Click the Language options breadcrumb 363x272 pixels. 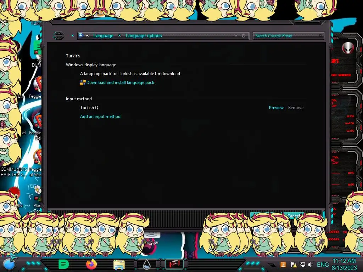click(144, 36)
